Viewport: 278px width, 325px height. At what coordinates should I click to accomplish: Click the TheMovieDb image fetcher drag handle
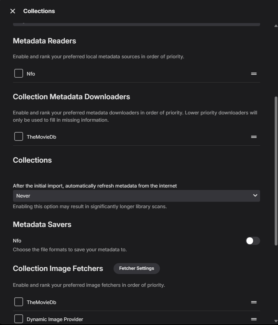254,302
